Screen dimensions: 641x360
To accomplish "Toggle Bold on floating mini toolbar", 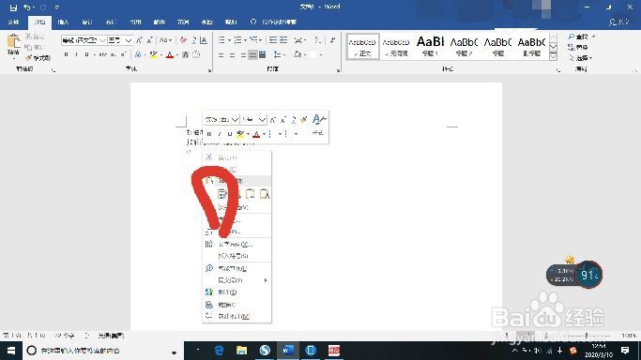I will click(209, 133).
